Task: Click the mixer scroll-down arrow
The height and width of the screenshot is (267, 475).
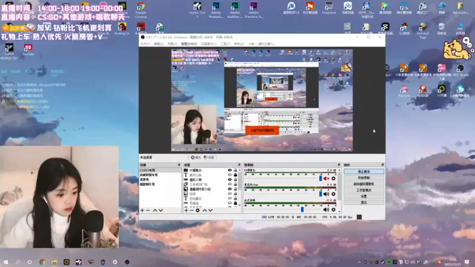Action: [x=339, y=211]
